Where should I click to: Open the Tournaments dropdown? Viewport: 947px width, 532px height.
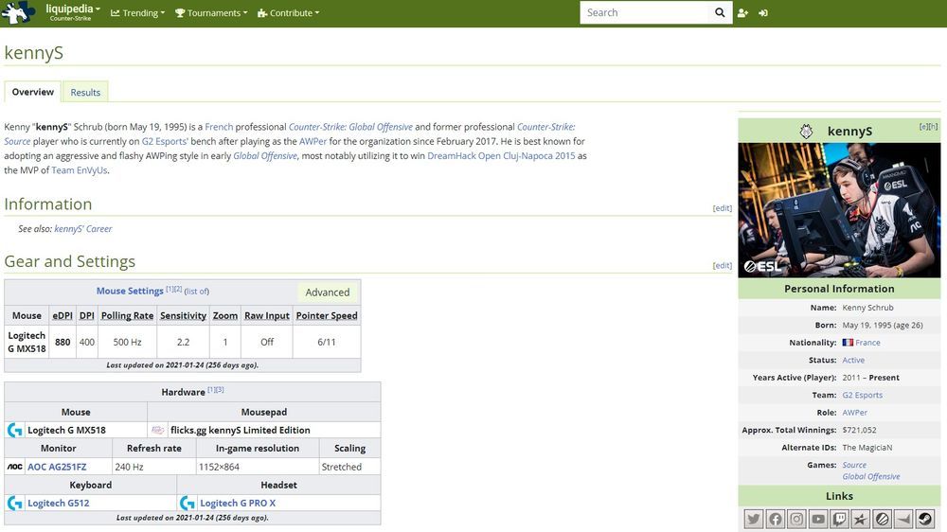[211, 13]
